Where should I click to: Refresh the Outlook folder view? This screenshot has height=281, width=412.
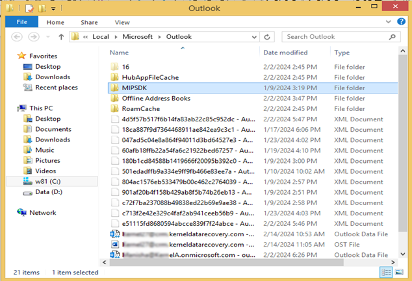[x=267, y=37]
